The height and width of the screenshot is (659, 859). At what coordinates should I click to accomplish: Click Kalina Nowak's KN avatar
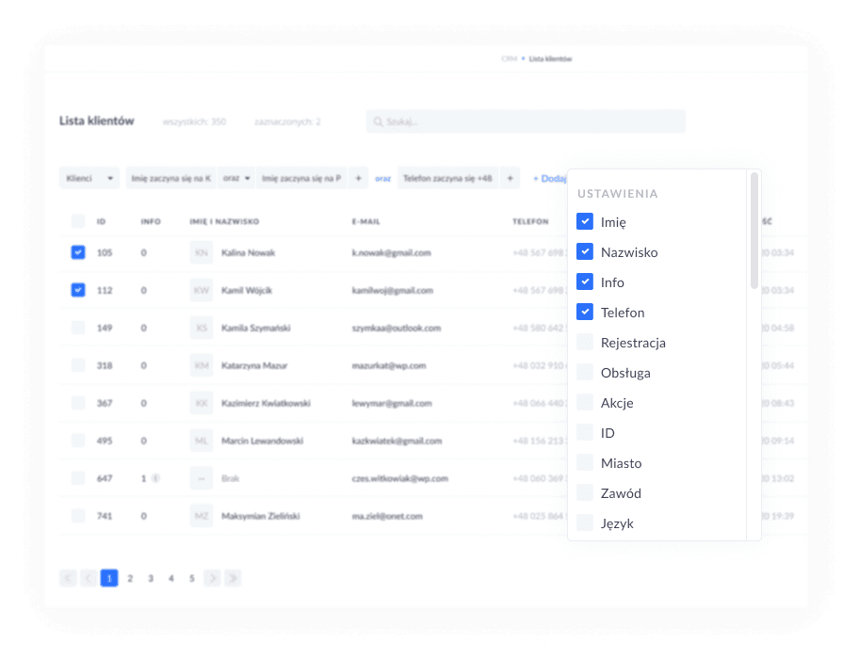click(x=202, y=252)
